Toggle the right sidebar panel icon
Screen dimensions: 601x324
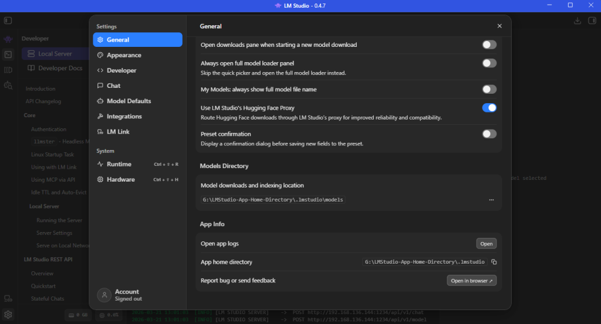click(x=592, y=21)
